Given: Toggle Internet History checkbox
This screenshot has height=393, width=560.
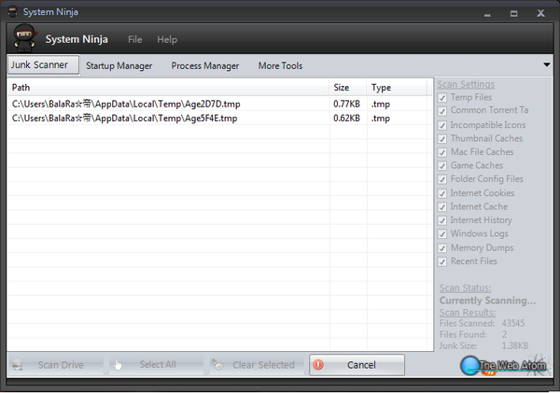Looking at the screenshot, I should pos(442,220).
